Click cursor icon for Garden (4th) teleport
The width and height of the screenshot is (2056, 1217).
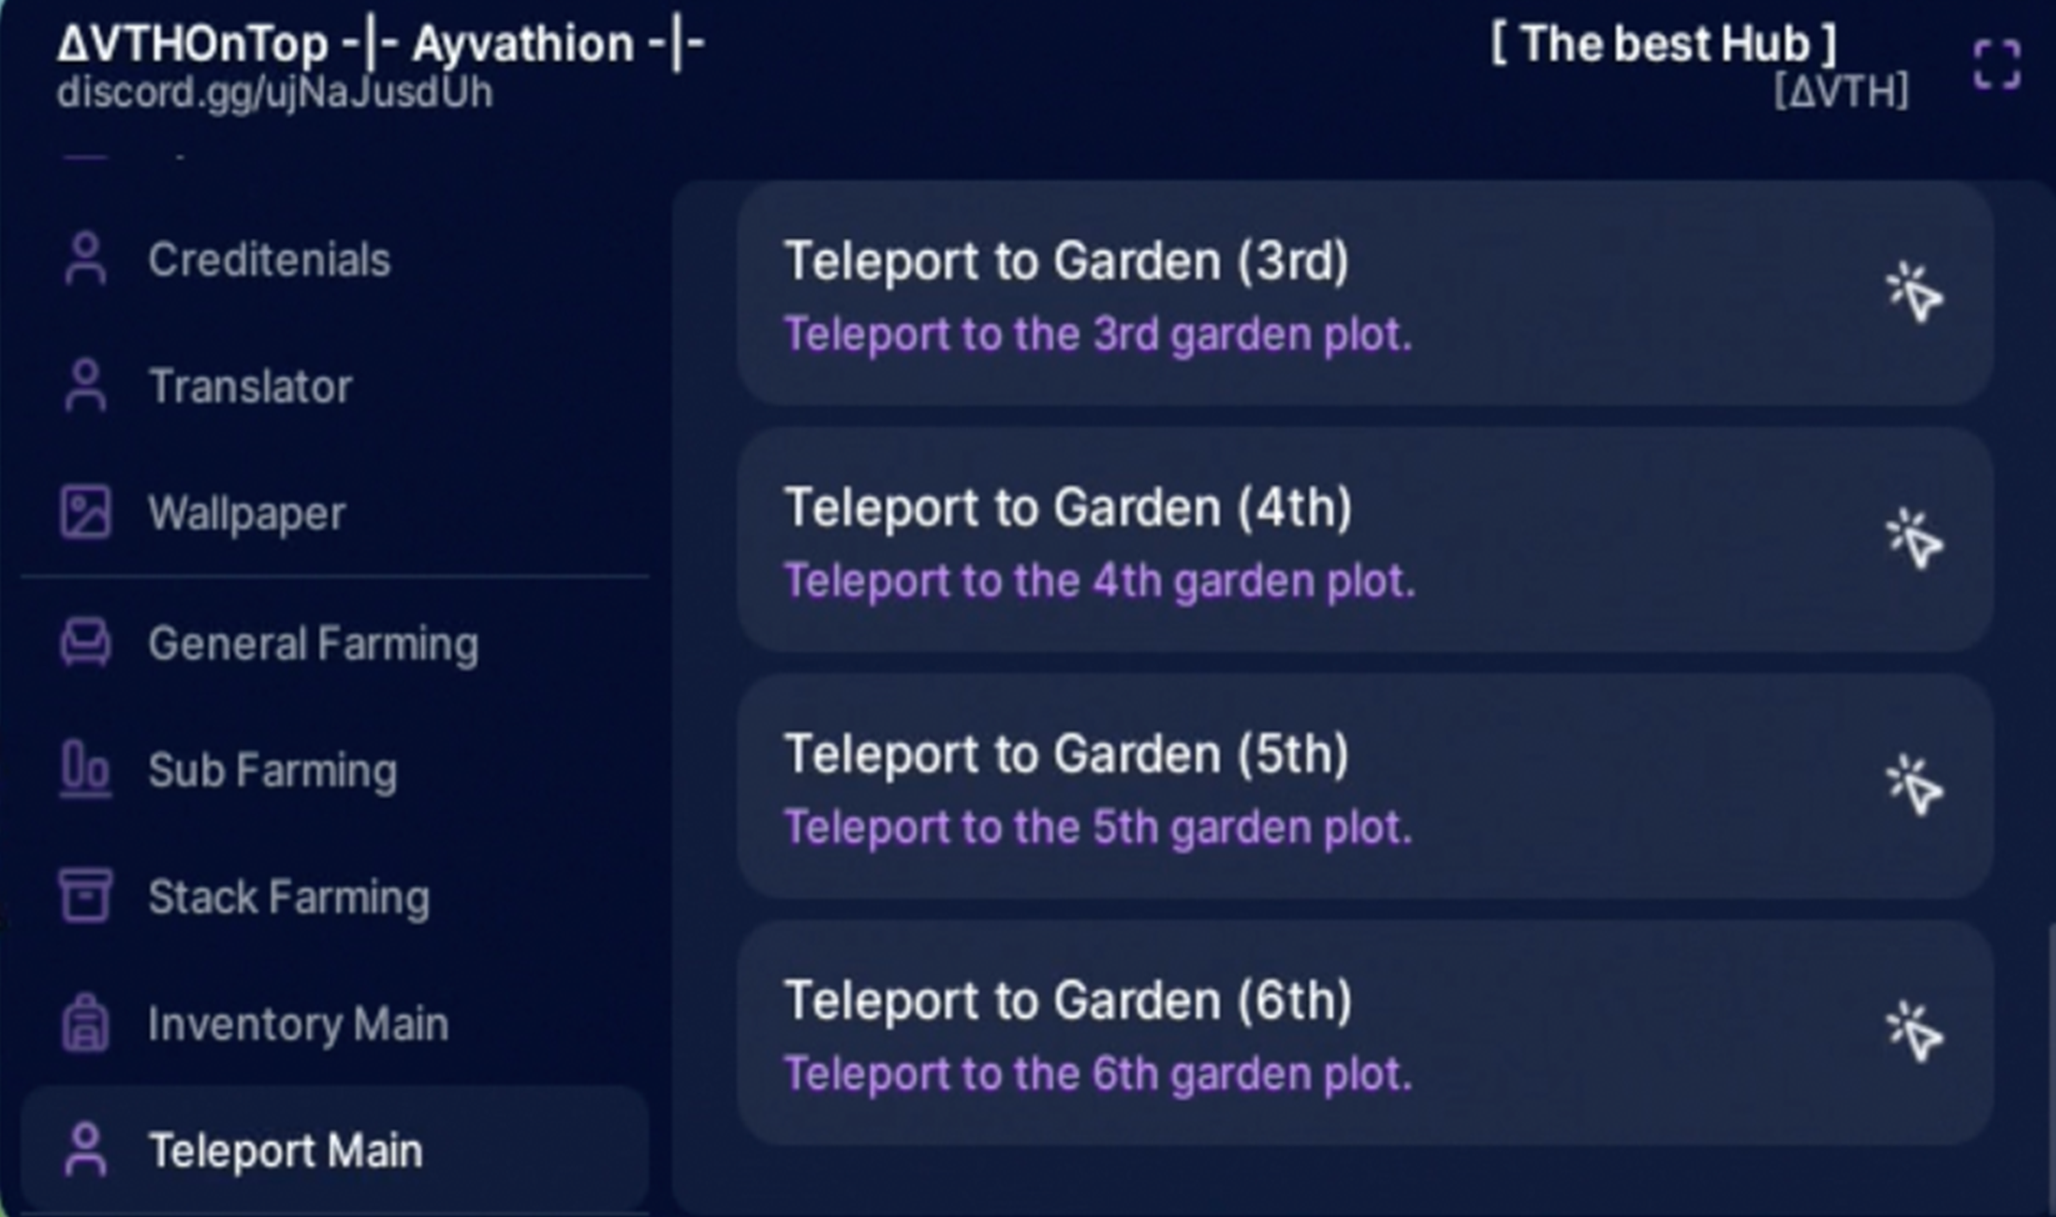click(x=1915, y=539)
